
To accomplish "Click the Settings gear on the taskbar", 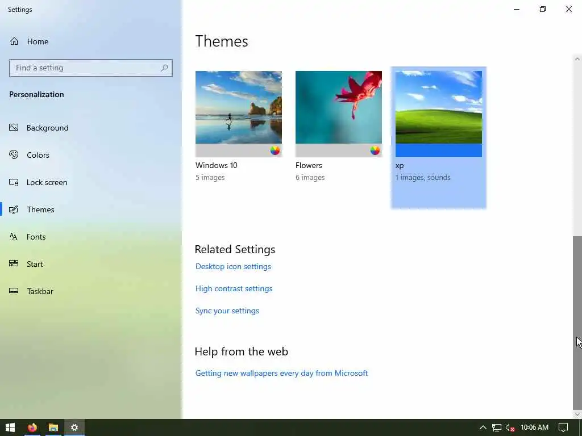I will [74, 427].
